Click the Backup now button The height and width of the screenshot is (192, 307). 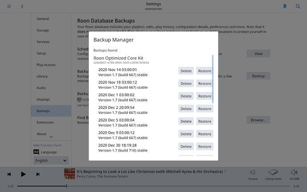coord(259,76)
